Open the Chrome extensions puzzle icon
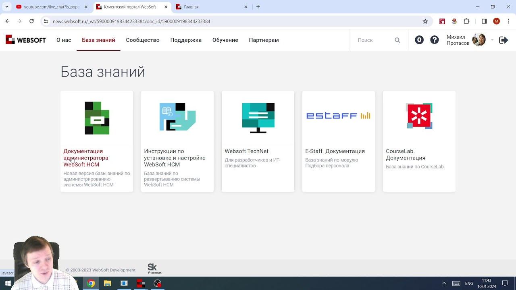Viewport: 516px width, 290px height. tap(467, 21)
